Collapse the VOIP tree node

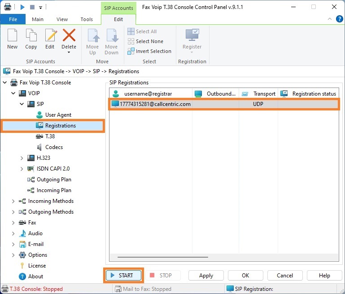click(13, 93)
